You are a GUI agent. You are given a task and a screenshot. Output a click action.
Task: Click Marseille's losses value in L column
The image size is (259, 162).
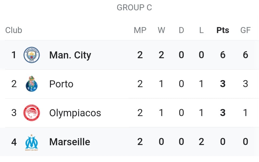(x=201, y=142)
